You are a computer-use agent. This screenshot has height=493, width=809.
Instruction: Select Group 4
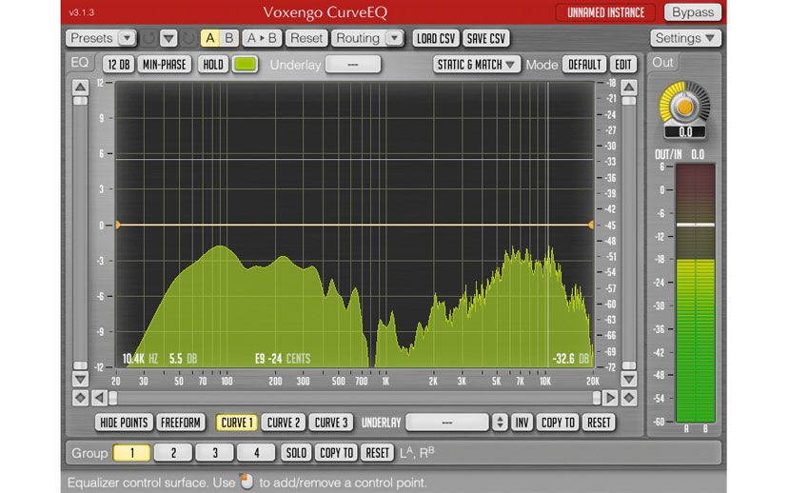click(x=256, y=453)
